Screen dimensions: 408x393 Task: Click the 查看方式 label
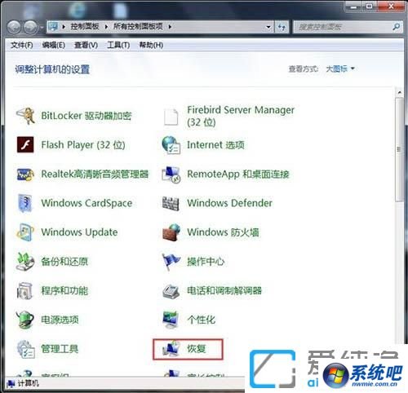click(x=304, y=68)
